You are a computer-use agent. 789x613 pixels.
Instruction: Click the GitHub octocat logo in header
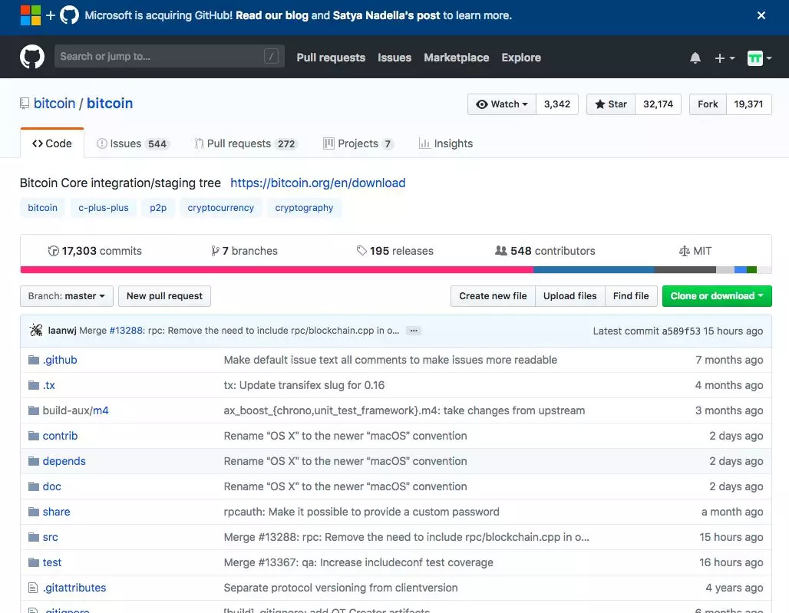pos(32,58)
